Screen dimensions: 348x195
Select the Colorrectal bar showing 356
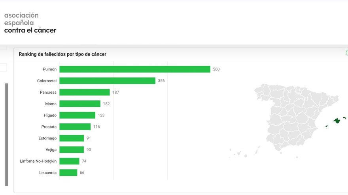pyautogui.click(x=108, y=81)
